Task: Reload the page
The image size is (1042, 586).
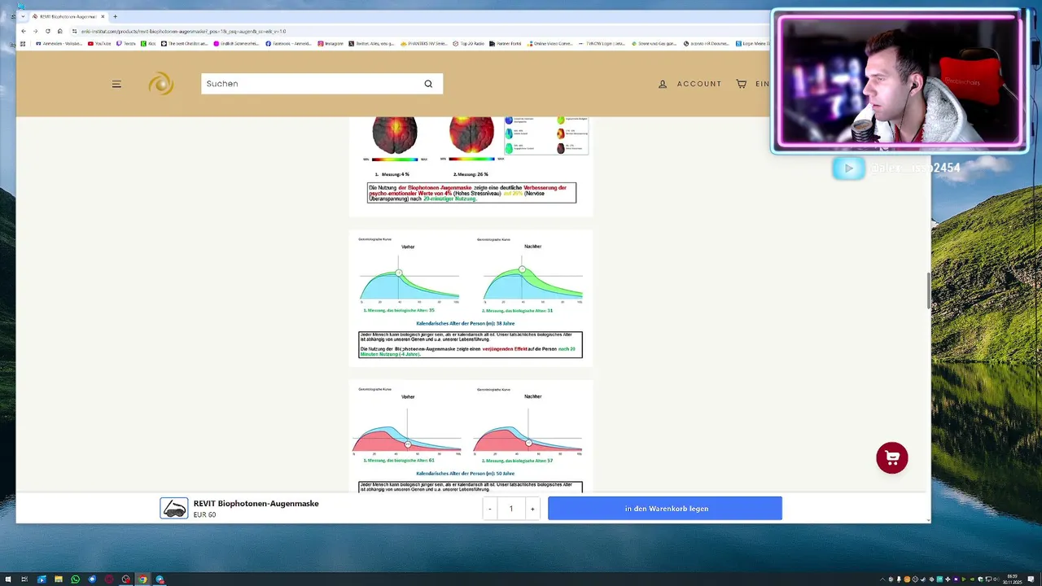Action: 48,31
